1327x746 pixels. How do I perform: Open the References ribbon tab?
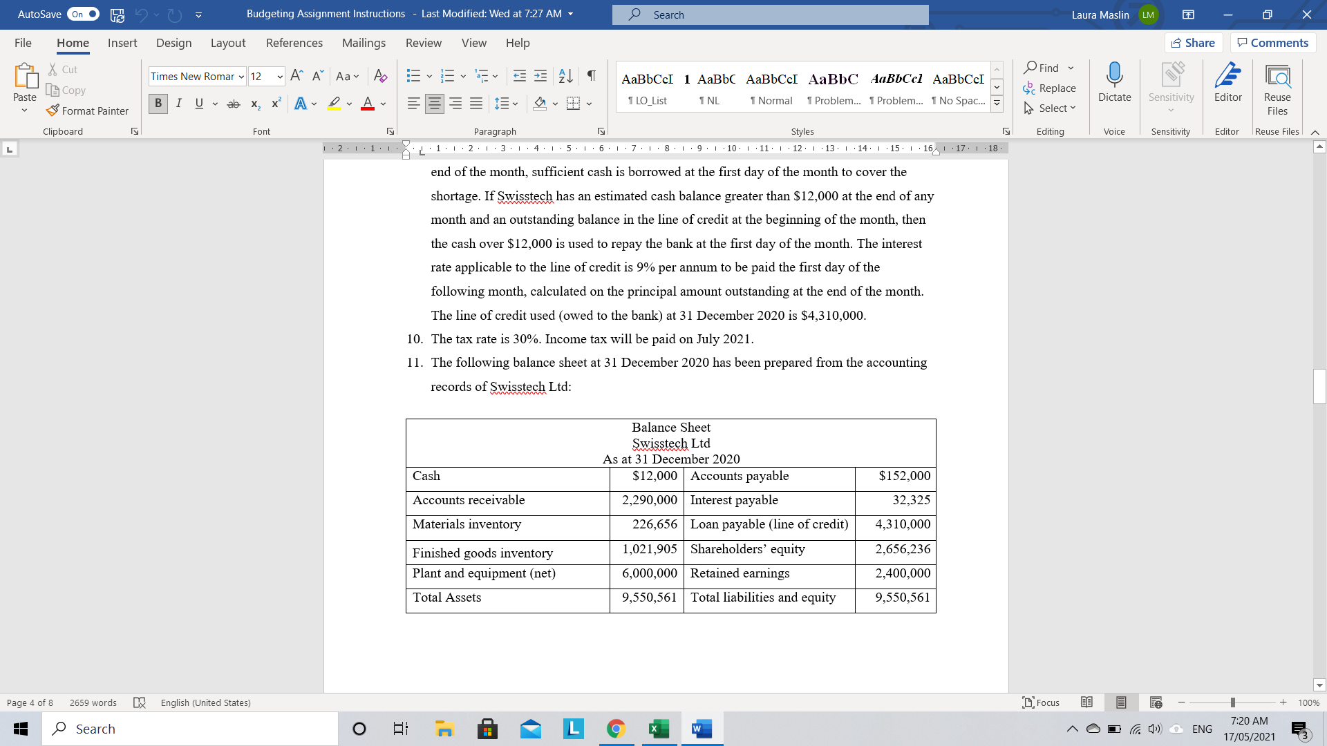coord(294,43)
